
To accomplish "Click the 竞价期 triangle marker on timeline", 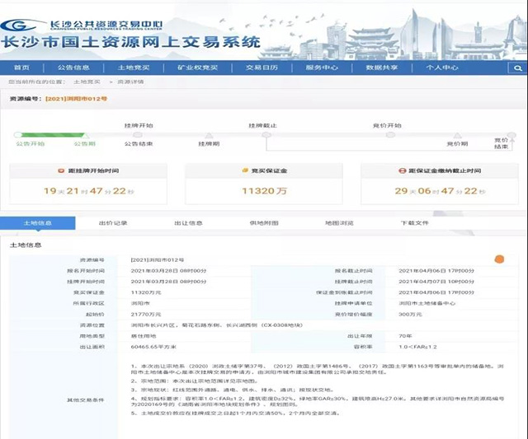I will (x=458, y=136).
